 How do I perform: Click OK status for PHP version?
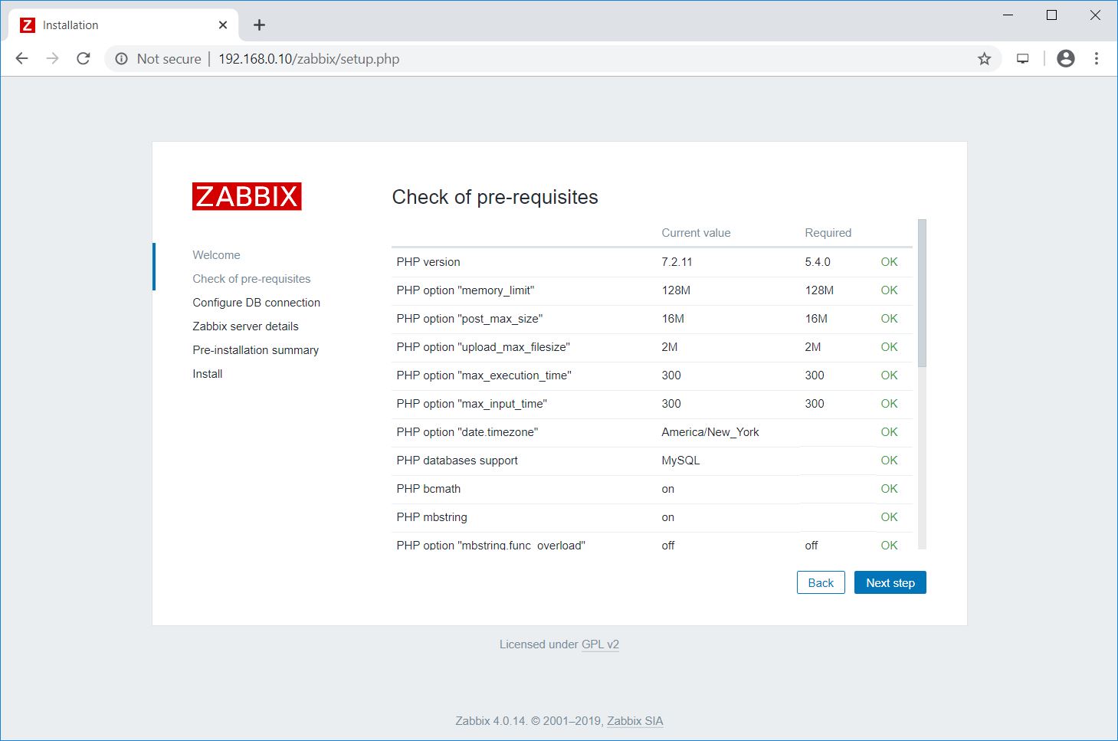[889, 262]
